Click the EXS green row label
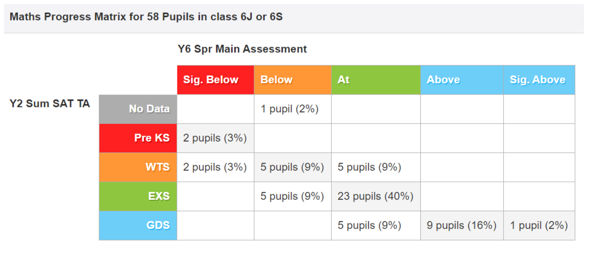Viewport: 593px width, 254px height. pyautogui.click(x=138, y=196)
